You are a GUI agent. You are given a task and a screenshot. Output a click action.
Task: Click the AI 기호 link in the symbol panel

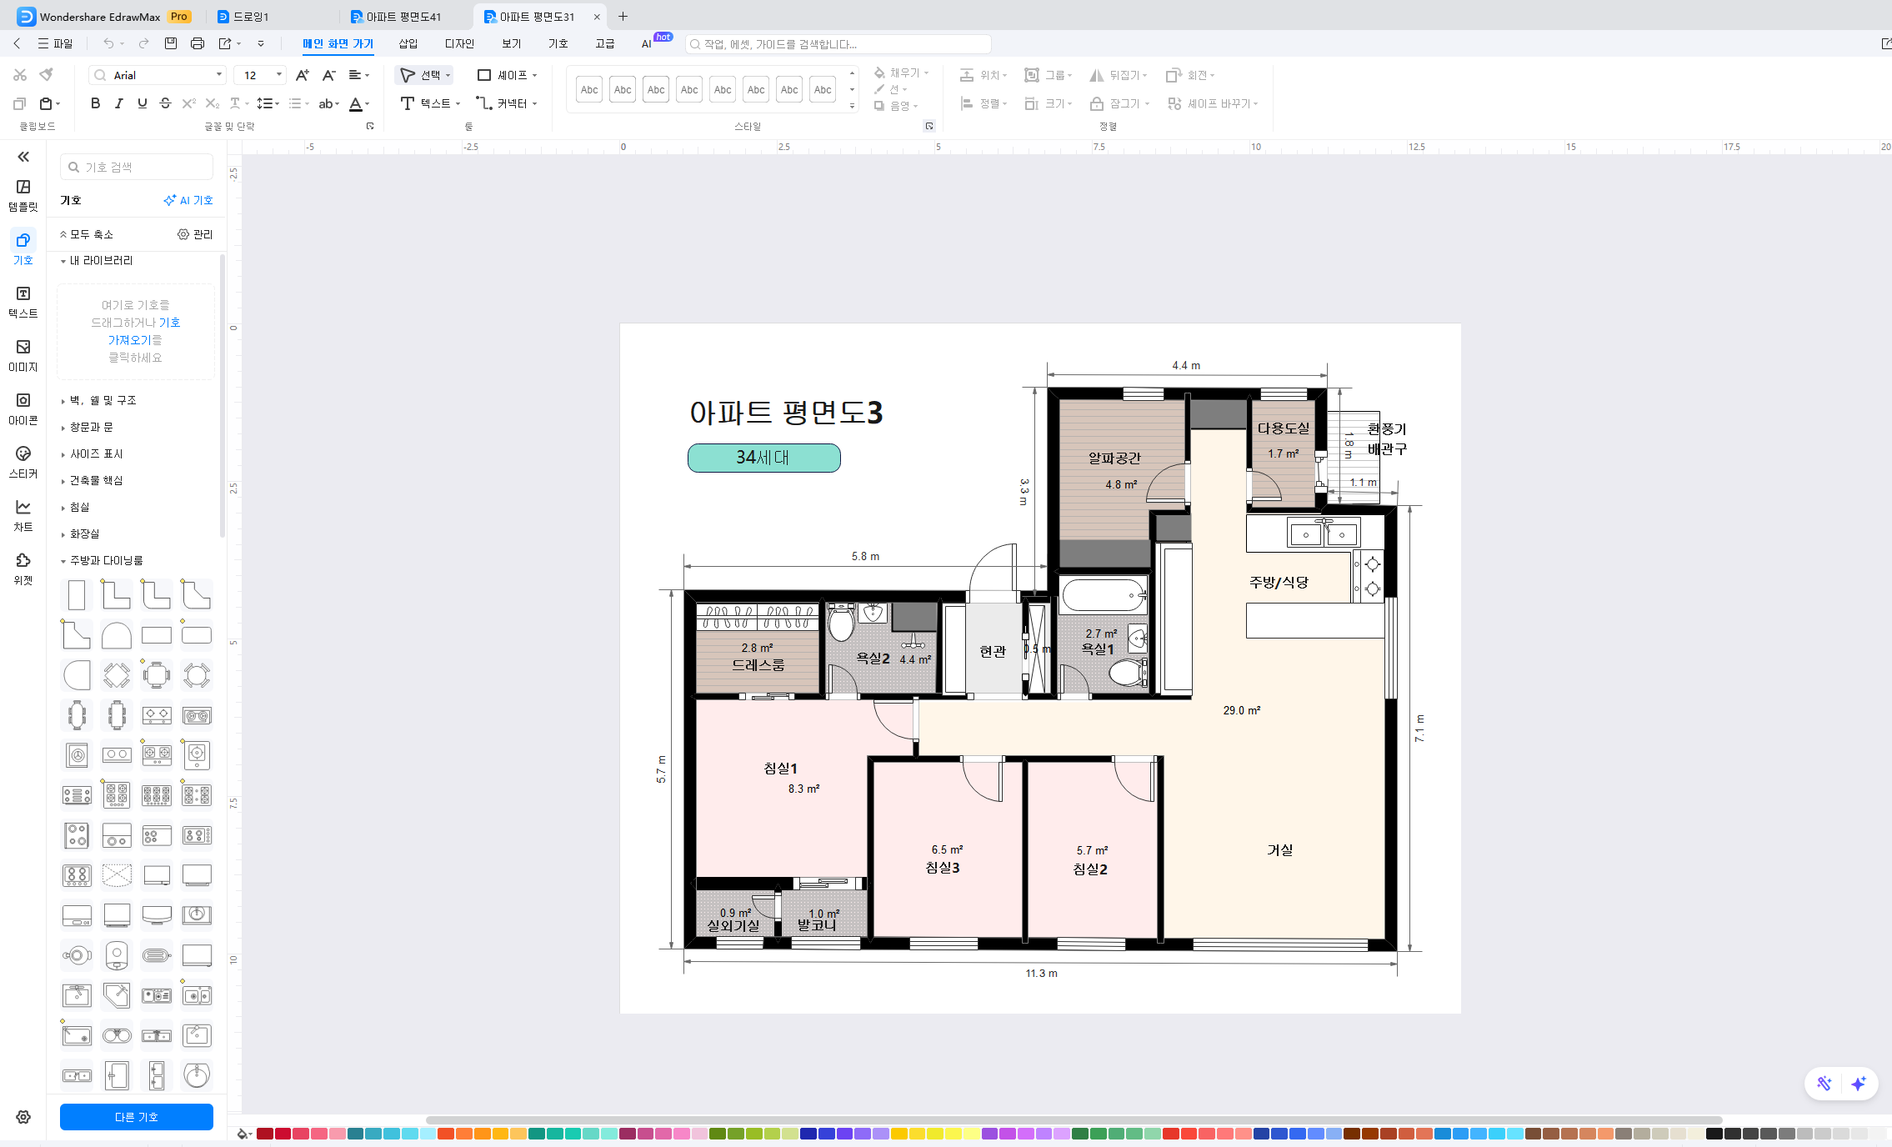[x=189, y=200]
